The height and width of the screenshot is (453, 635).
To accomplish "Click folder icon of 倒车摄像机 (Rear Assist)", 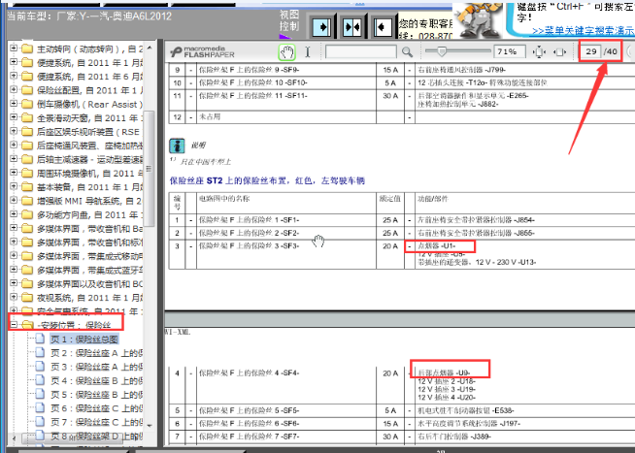I will tap(27, 104).
